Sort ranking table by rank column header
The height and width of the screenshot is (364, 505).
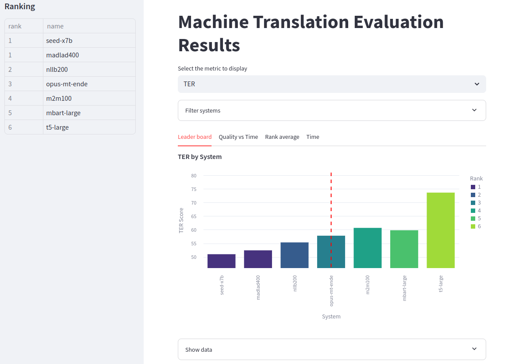pos(24,26)
